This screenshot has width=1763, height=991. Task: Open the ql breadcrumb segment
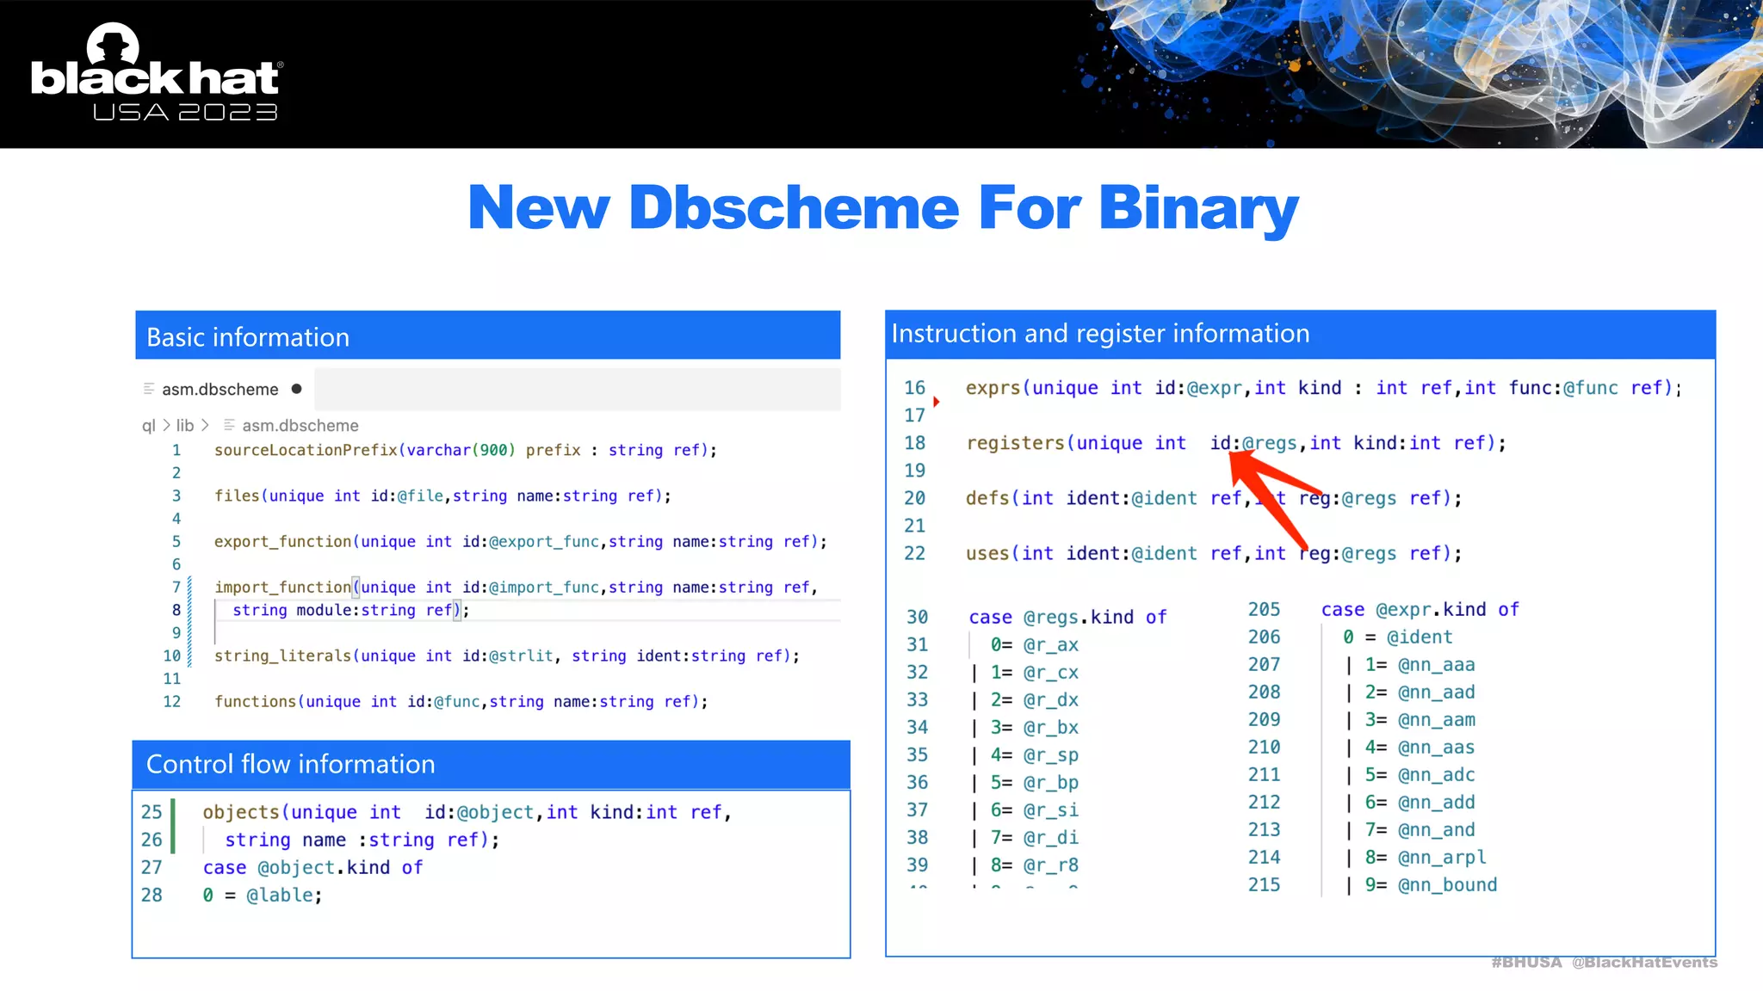[148, 425]
